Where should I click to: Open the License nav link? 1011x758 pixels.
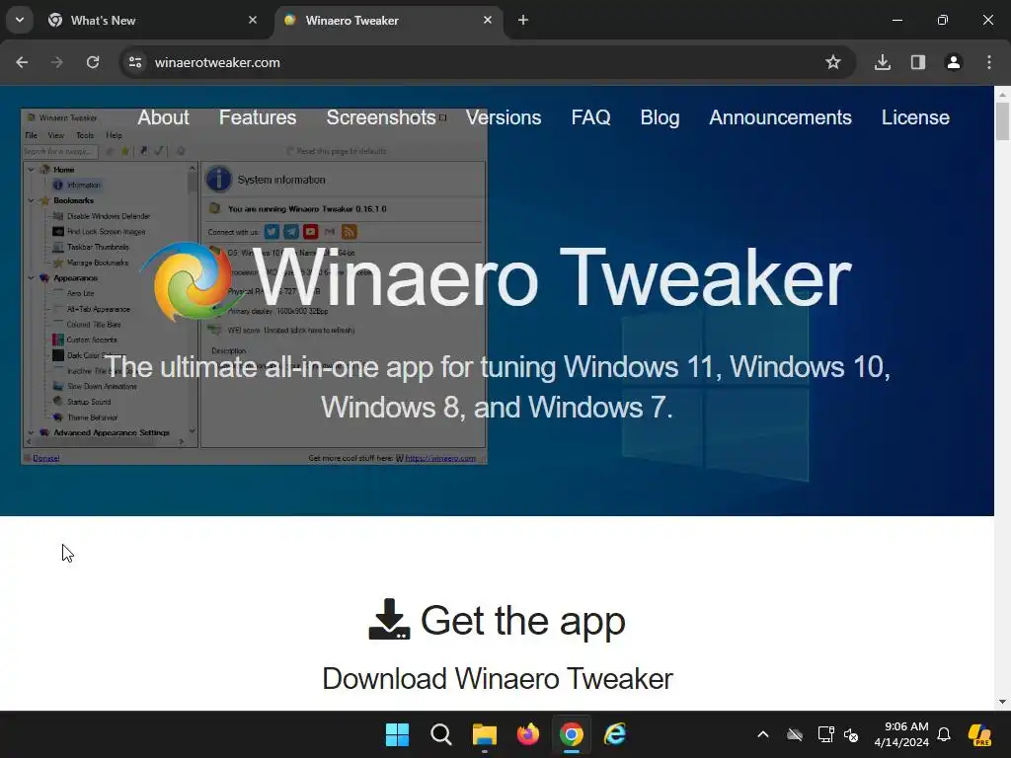tap(915, 117)
